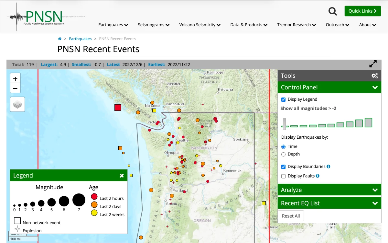Open the Seismograms dropdown menu

(154, 25)
